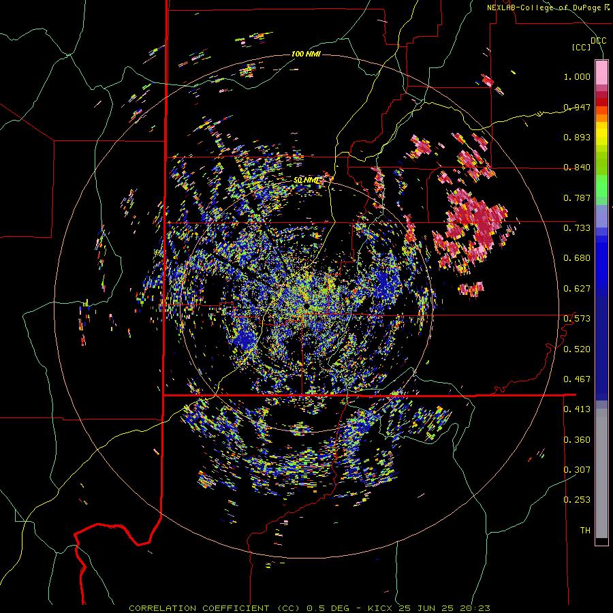Viewport: 613px width, 613px height.
Task: Click the 0.307 legend value
Action: [x=577, y=469]
